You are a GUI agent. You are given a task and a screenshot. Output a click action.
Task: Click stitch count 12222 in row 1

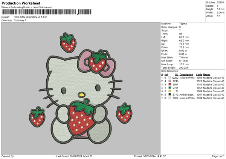pos(175,78)
